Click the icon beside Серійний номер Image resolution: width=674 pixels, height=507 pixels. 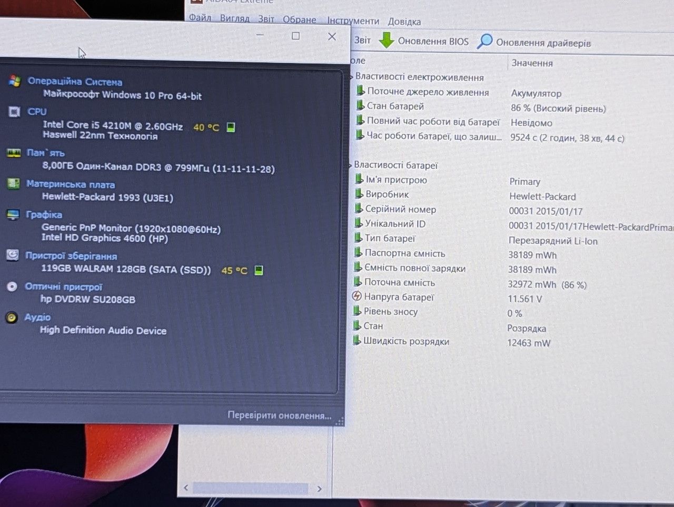click(359, 208)
